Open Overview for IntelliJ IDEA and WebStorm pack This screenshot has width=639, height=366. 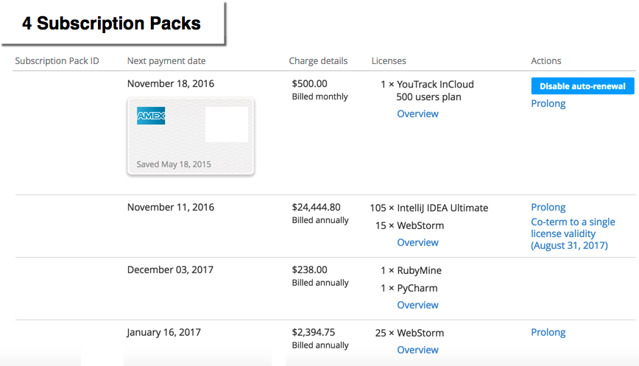point(417,242)
